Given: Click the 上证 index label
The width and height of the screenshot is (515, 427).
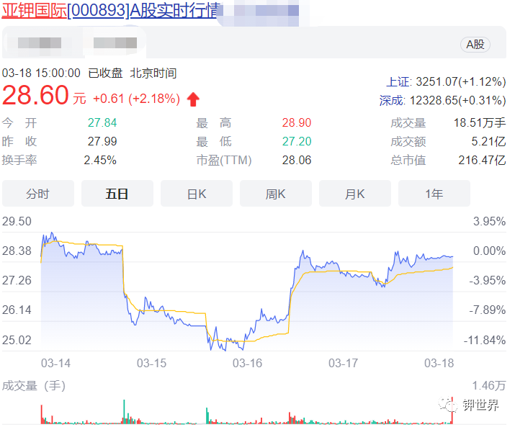Looking at the screenshot, I should (x=399, y=81).
